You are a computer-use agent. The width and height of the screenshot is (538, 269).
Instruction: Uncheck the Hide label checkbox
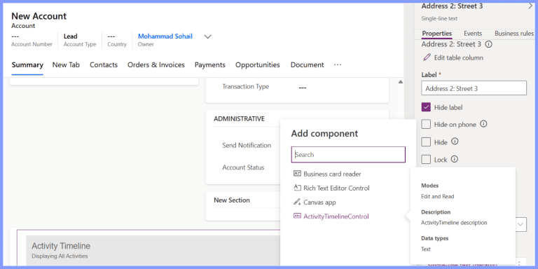tap(426, 107)
